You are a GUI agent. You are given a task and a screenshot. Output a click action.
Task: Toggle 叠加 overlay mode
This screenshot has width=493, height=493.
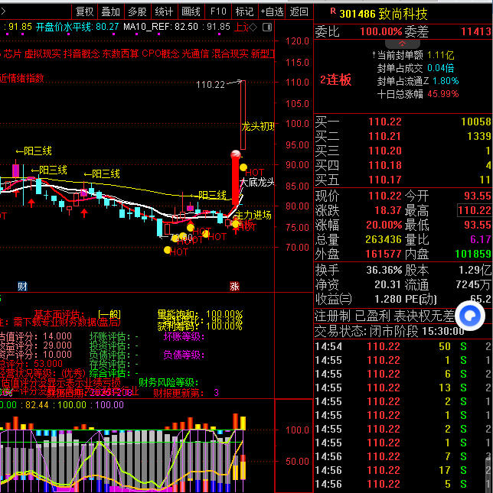point(111,11)
